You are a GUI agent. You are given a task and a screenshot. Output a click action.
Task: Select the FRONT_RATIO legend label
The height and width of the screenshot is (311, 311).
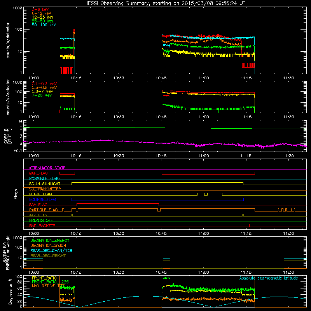pyautogui.click(x=44, y=278)
